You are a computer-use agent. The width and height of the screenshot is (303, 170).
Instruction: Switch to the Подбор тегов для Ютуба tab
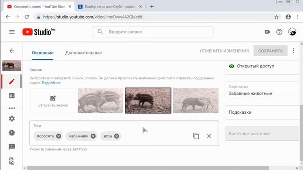pyautogui.click(x=110, y=7)
